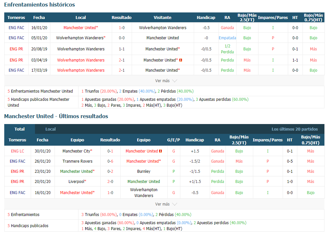Screen dimensions: 330x234
Task: Select 'Enfrentamientos históricos' heading
Action: coord(40,5)
